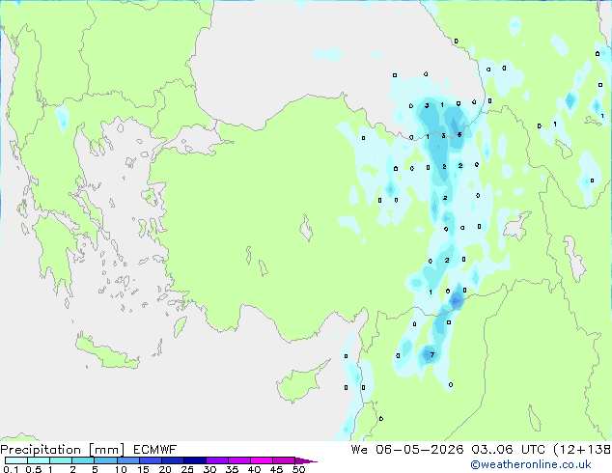Select the 15–20 mm legend color swatch
Image resolution: width=612 pixels, height=473 pixels.
point(150,460)
